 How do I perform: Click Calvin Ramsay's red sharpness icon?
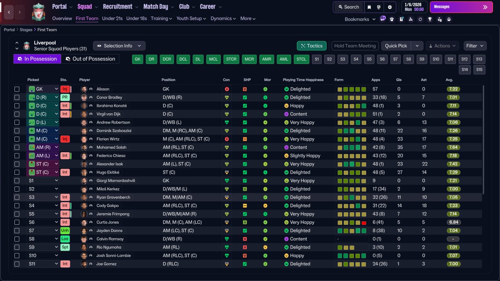tap(245, 239)
